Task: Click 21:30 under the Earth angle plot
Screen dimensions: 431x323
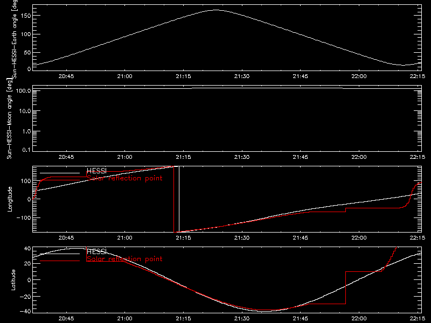Action: point(242,76)
